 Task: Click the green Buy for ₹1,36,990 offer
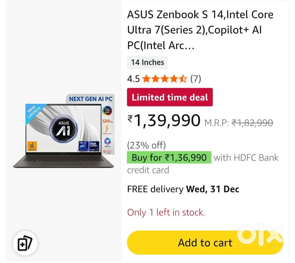pos(169,158)
